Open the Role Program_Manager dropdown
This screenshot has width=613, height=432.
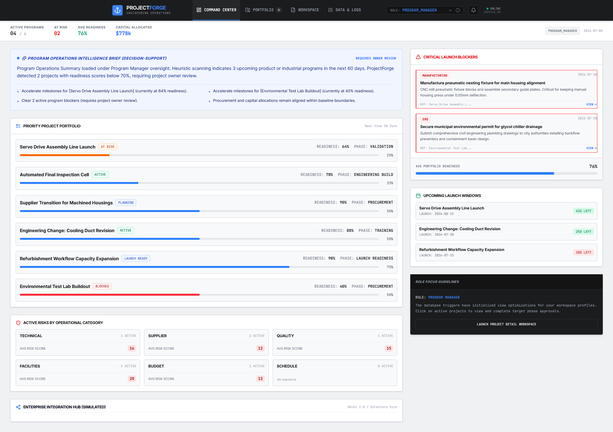point(425,10)
